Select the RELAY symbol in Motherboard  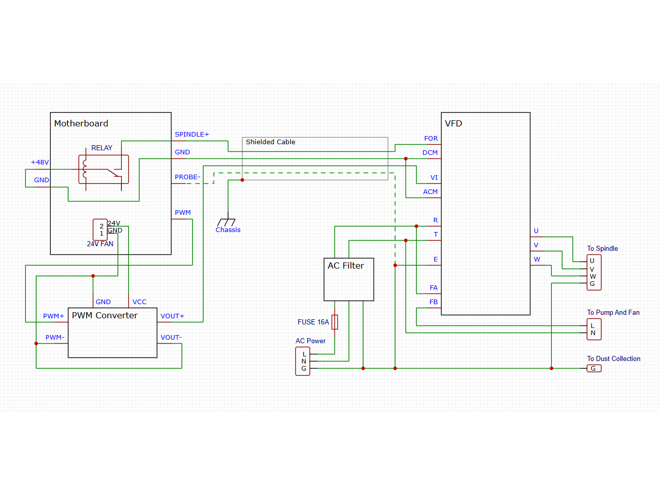[104, 170]
